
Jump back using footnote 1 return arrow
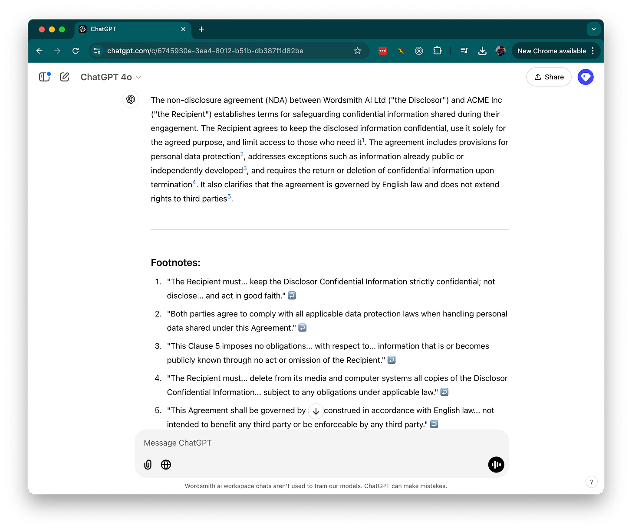pos(291,295)
